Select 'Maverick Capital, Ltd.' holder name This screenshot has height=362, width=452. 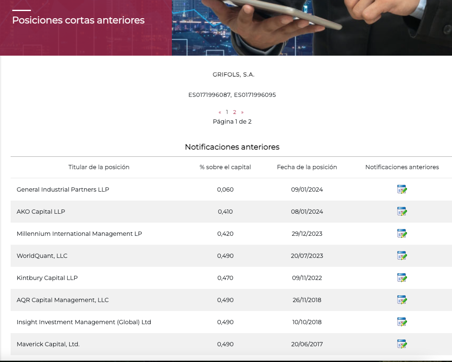click(48, 344)
